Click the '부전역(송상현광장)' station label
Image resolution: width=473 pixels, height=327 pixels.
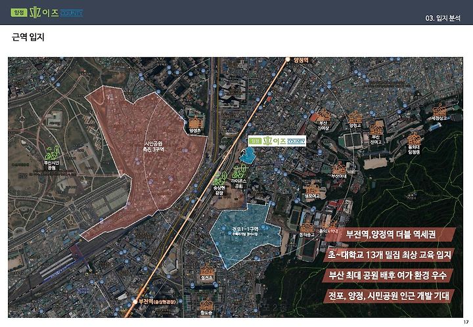click(157, 301)
